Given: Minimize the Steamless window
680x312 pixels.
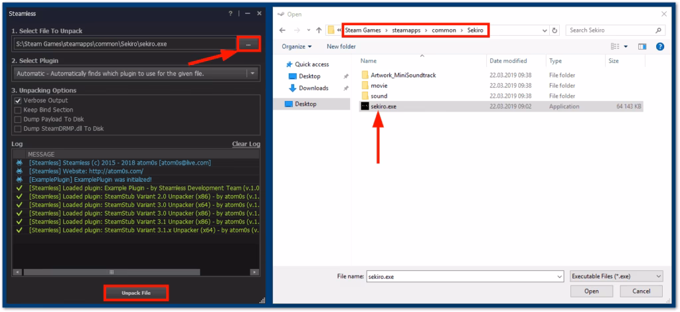Looking at the screenshot, I should (247, 13).
